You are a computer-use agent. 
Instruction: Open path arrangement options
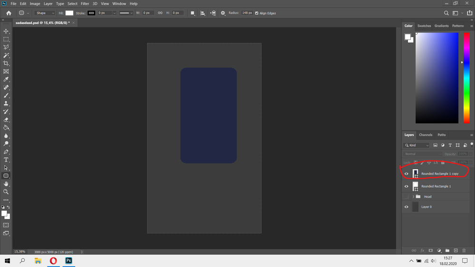click(213, 13)
